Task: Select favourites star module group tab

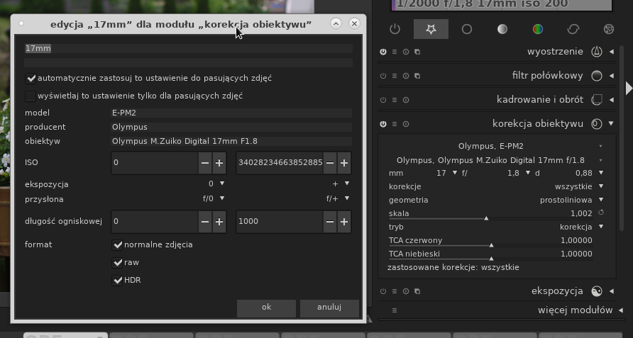Action: [431, 29]
